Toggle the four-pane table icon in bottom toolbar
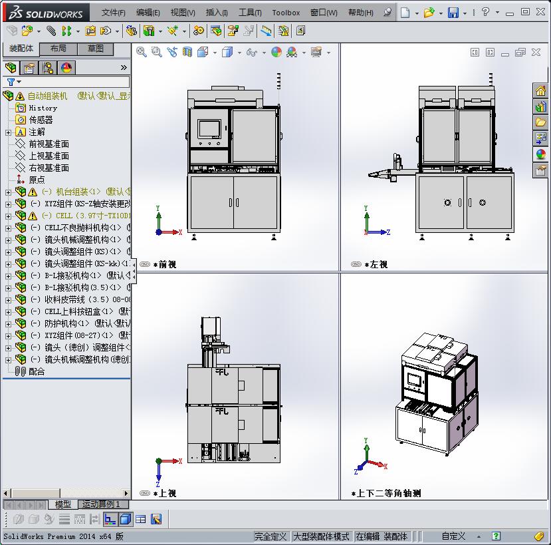Viewport: 551px width, 545px height. pos(141,519)
